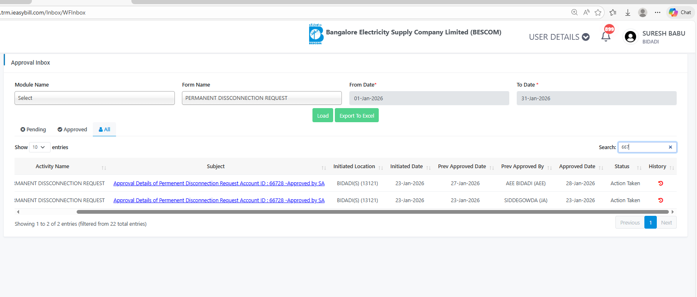Switch to the Pending tab

[x=33, y=129]
